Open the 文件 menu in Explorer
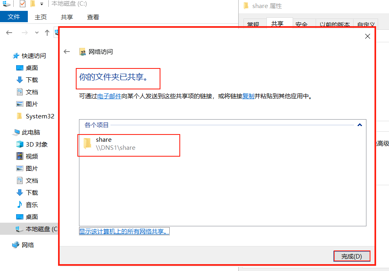 [x=14, y=17]
